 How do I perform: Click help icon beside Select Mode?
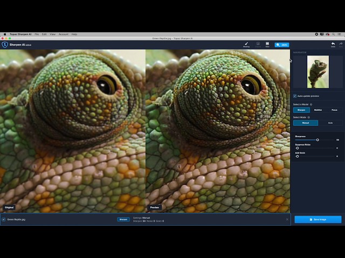pos(309,117)
